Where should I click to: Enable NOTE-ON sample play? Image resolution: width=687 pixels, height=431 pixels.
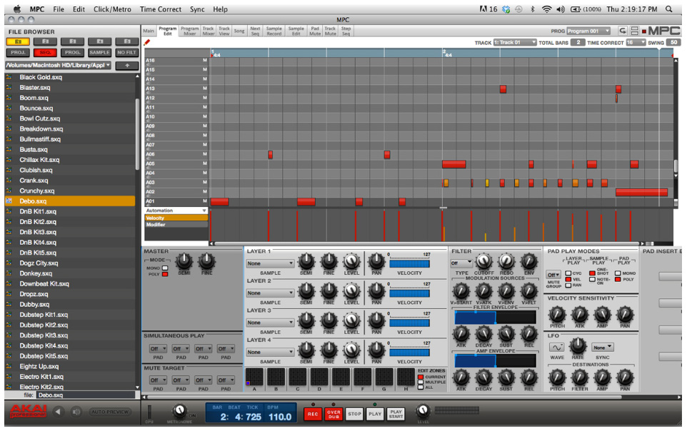pos(592,280)
